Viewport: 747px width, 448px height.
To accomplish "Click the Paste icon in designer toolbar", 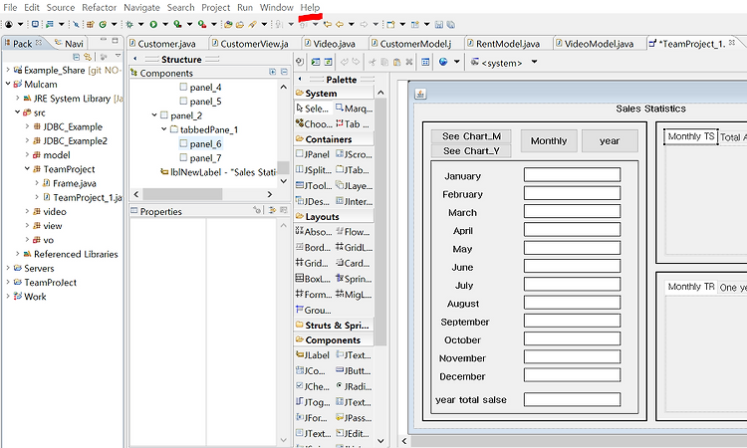I will (x=396, y=62).
